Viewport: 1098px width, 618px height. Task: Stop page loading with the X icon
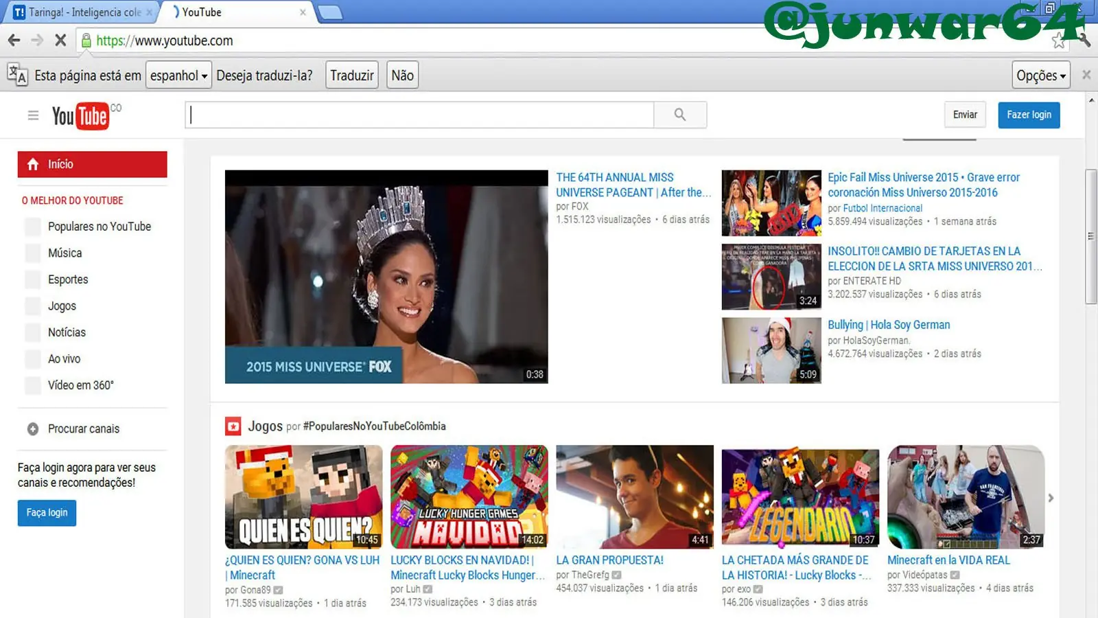click(60, 41)
